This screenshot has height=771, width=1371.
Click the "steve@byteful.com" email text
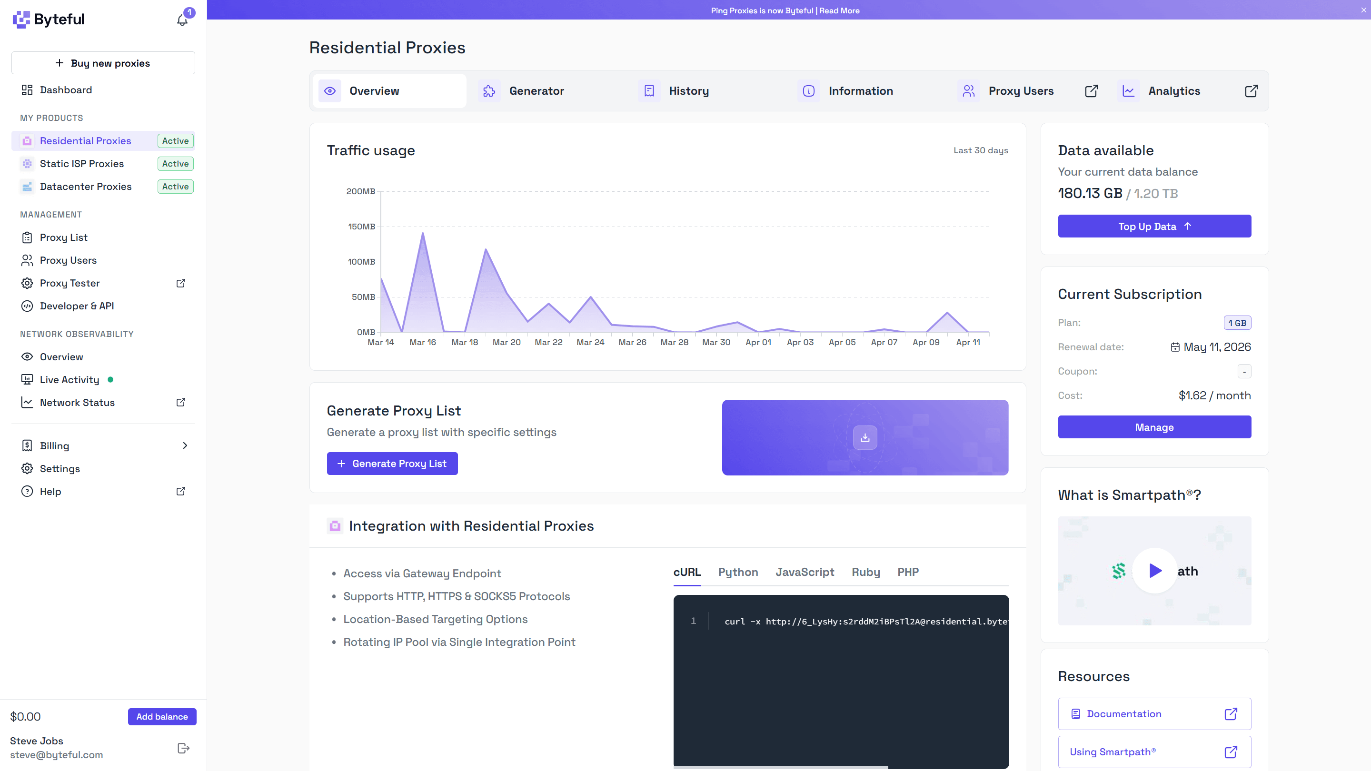click(57, 755)
